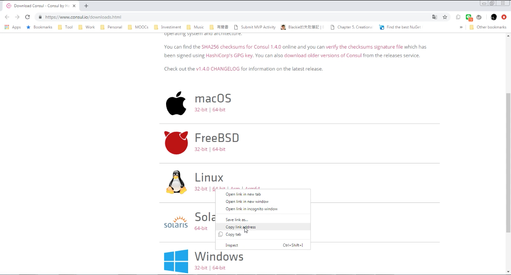Select Copy link address from context menu

263,227
